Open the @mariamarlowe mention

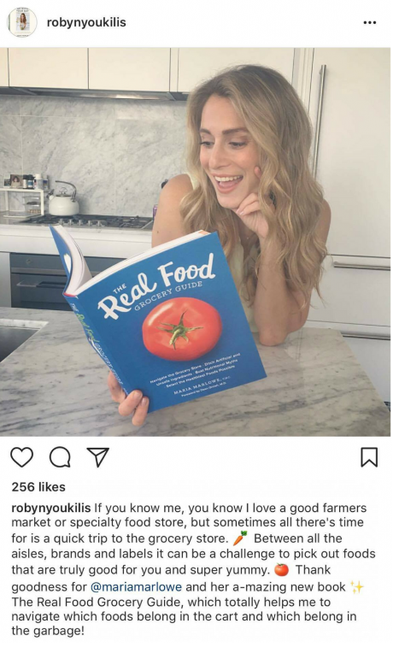pyautogui.click(x=136, y=586)
